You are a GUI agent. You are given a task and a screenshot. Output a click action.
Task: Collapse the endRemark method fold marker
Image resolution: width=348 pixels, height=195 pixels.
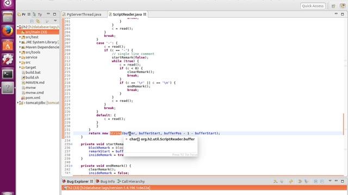click(71, 166)
